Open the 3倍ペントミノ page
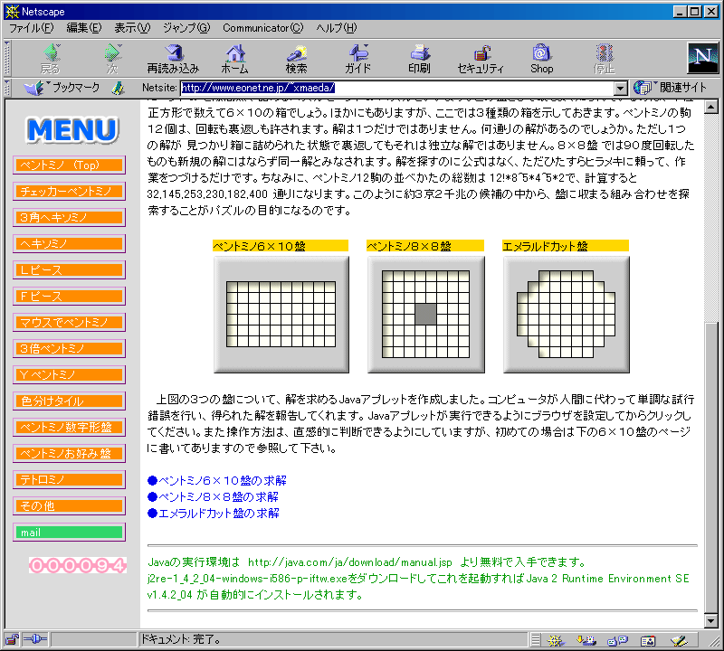724x651 pixels. click(70, 349)
